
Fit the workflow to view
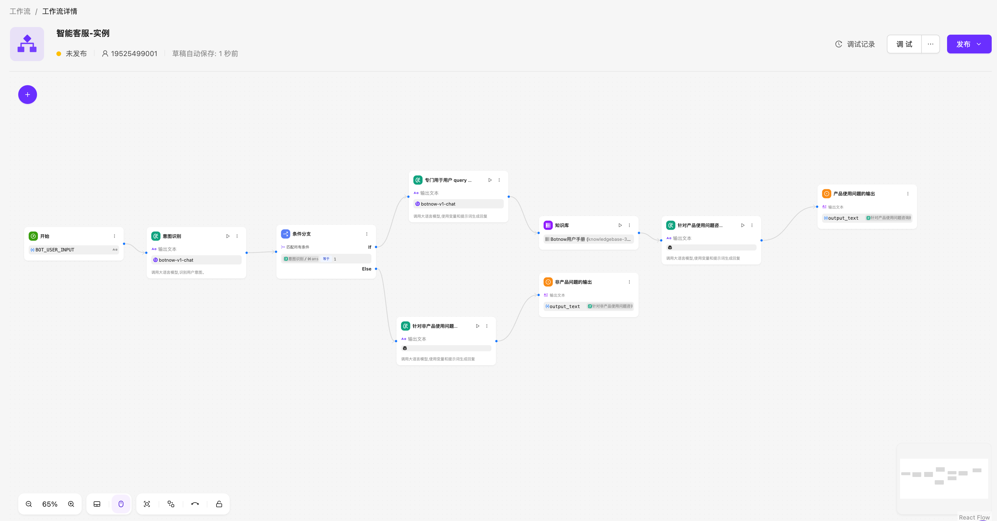click(147, 504)
